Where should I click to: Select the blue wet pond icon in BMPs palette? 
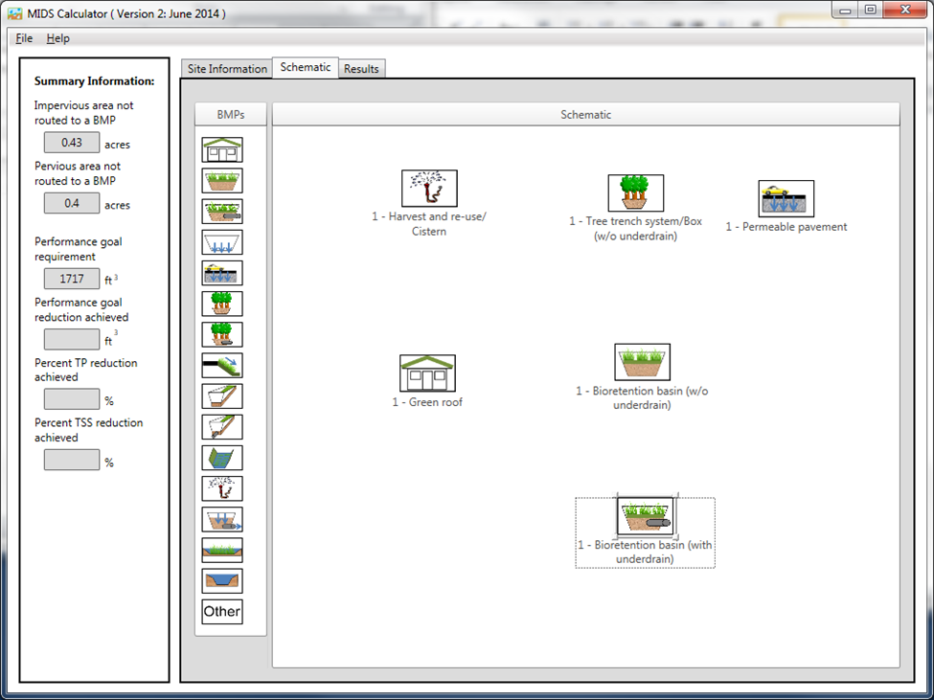click(221, 580)
